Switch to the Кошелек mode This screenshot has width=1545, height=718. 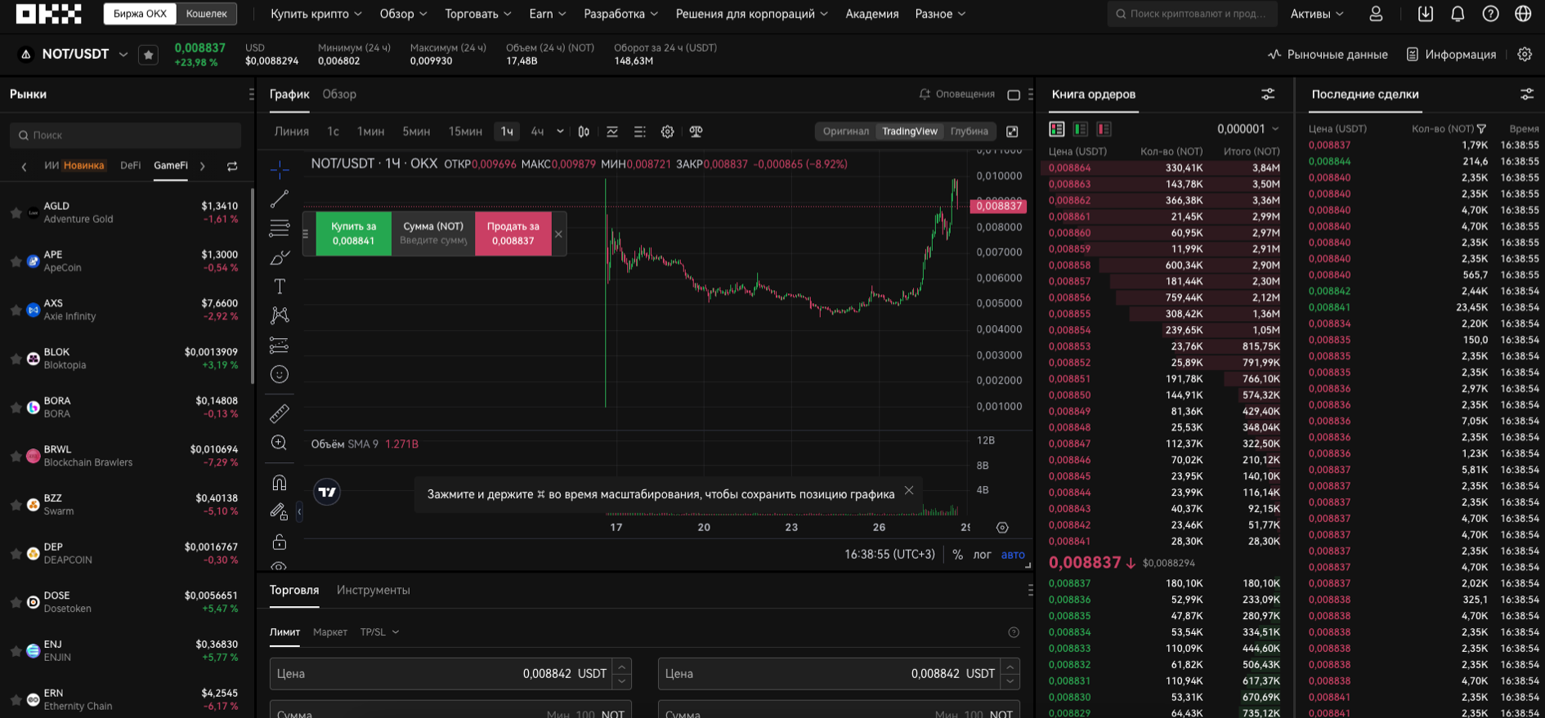point(207,14)
